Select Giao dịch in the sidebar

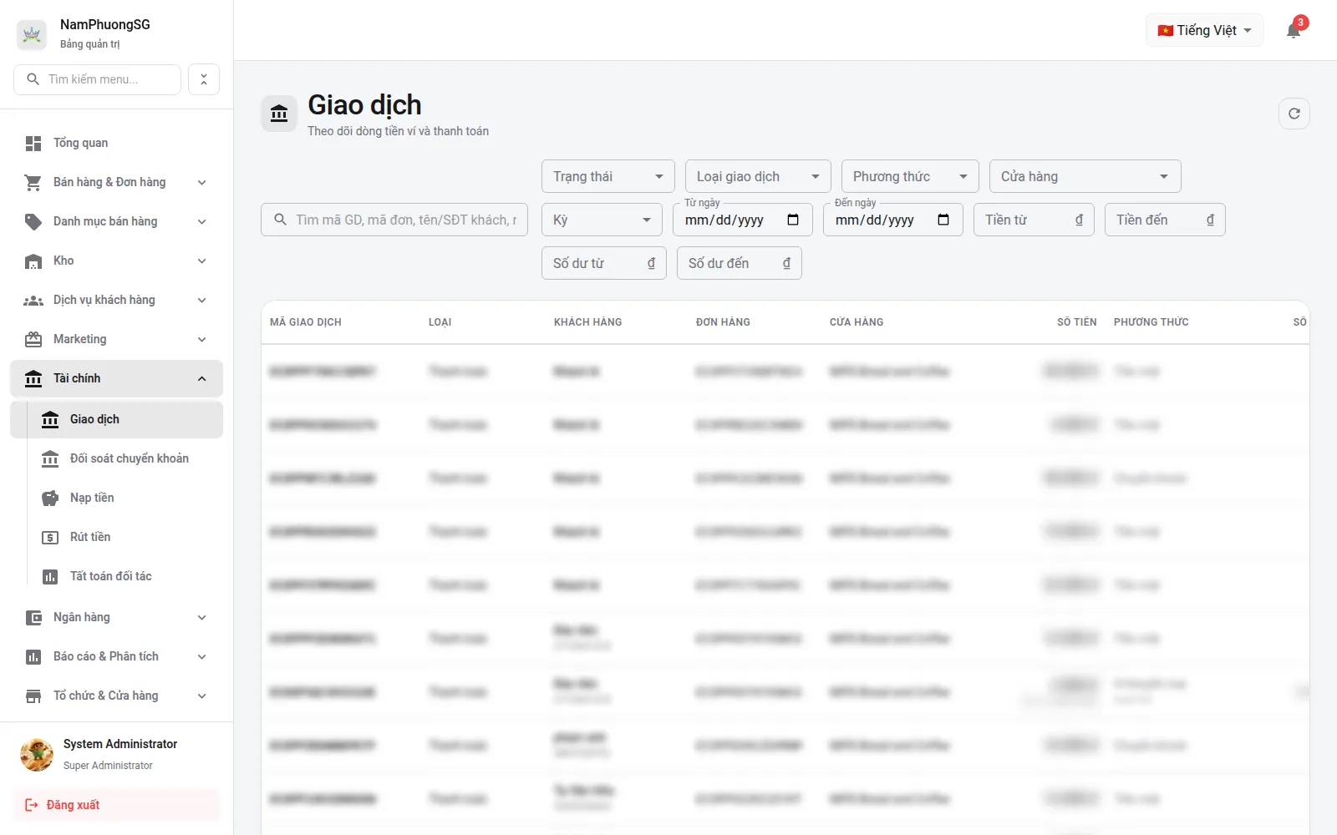point(116,419)
